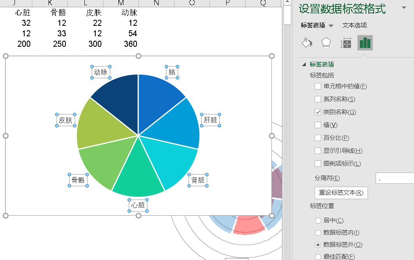Uncheck the 类别名称 checkbox
The width and height of the screenshot is (414, 260).
click(318, 112)
